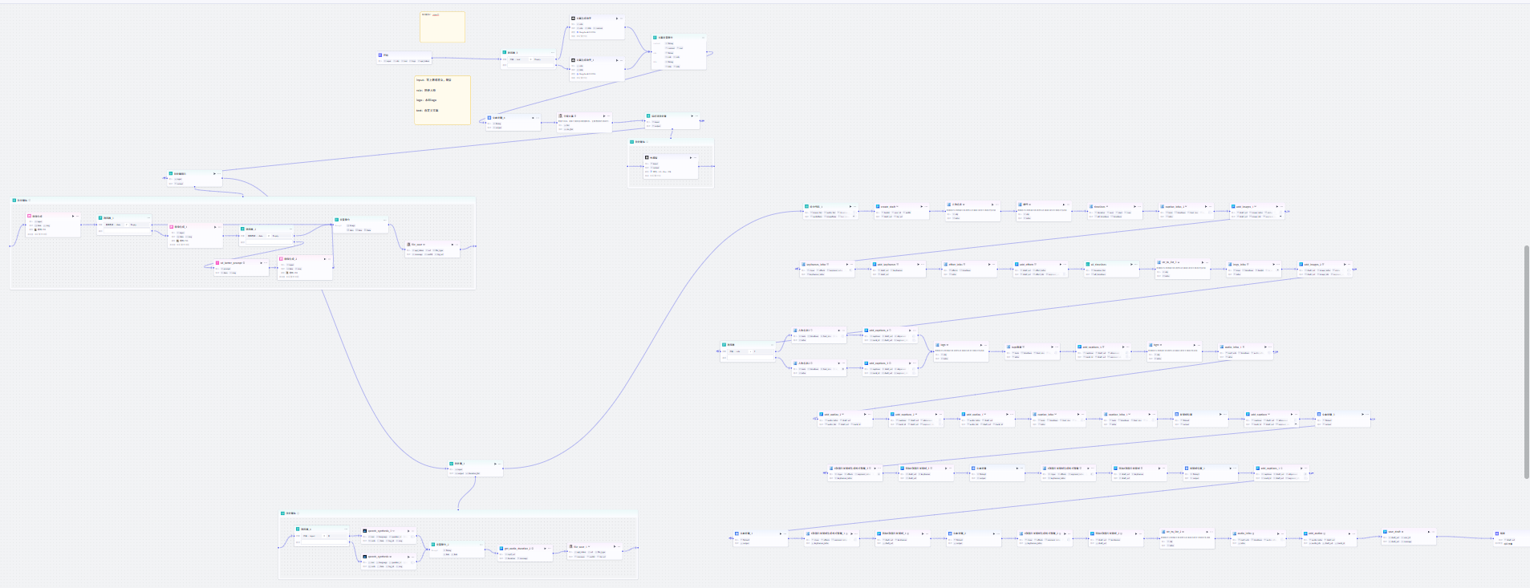Image resolution: width=1530 pixels, height=588 pixels.
Task: Open more options on add_images_1 node
Action: click(1280, 206)
